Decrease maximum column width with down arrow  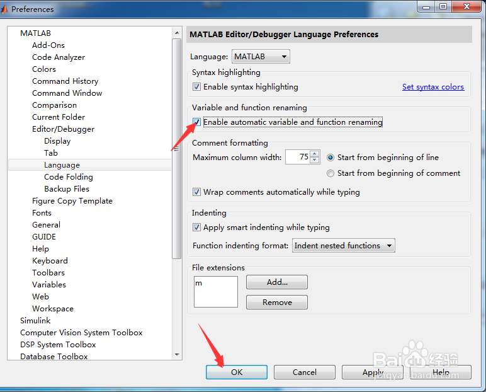pos(314,159)
